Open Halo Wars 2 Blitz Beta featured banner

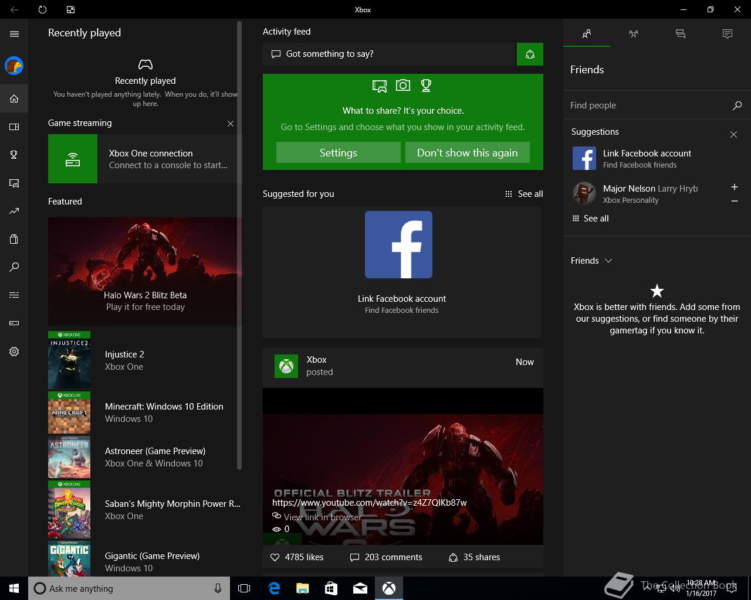[x=145, y=272]
